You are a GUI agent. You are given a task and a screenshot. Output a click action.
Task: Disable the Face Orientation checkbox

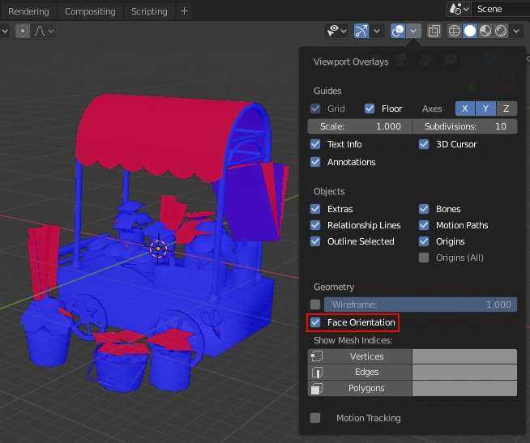315,322
